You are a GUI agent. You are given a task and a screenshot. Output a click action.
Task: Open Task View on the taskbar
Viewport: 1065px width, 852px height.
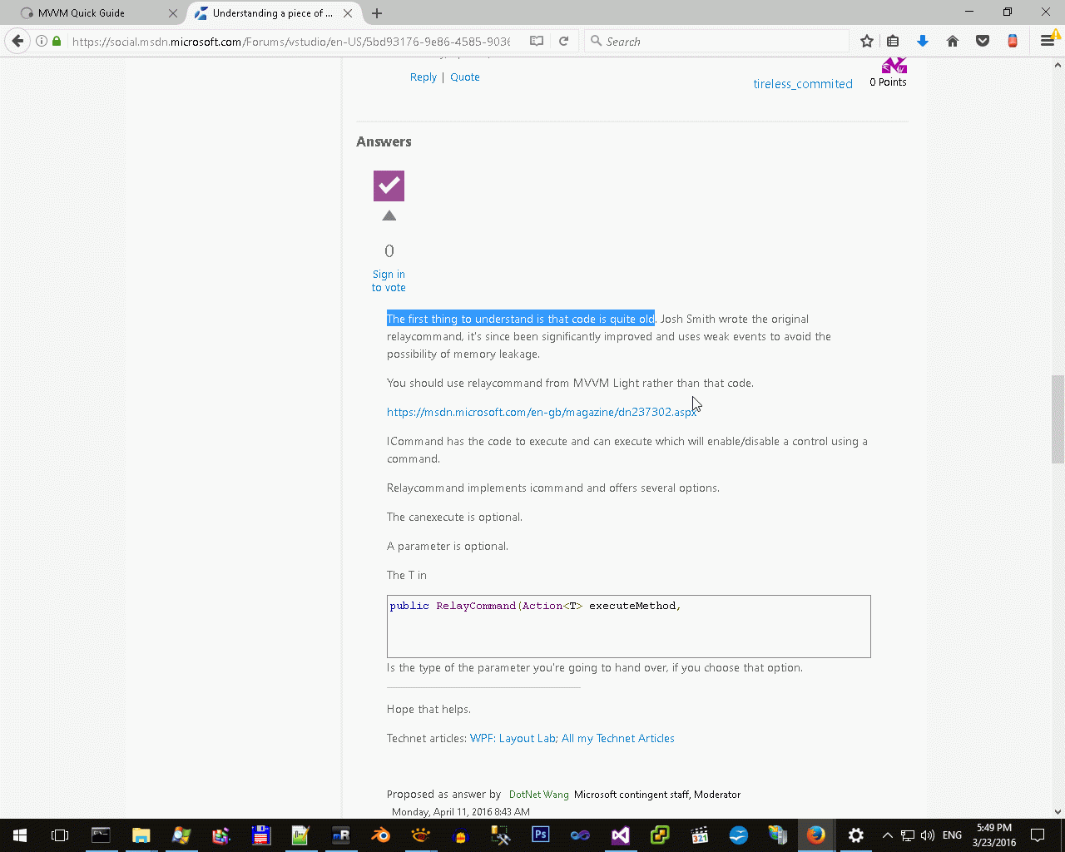pyautogui.click(x=60, y=835)
